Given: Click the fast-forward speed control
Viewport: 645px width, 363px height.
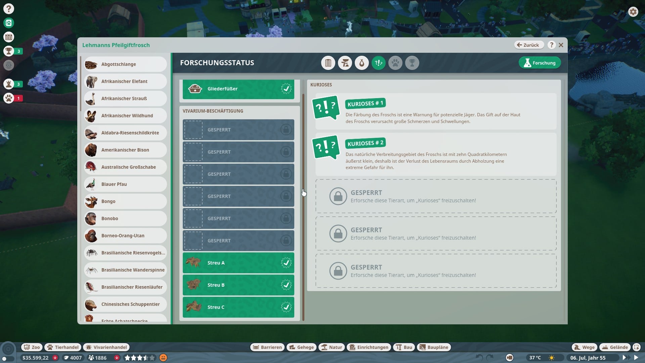Looking at the screenshot, I should point(626,358).
